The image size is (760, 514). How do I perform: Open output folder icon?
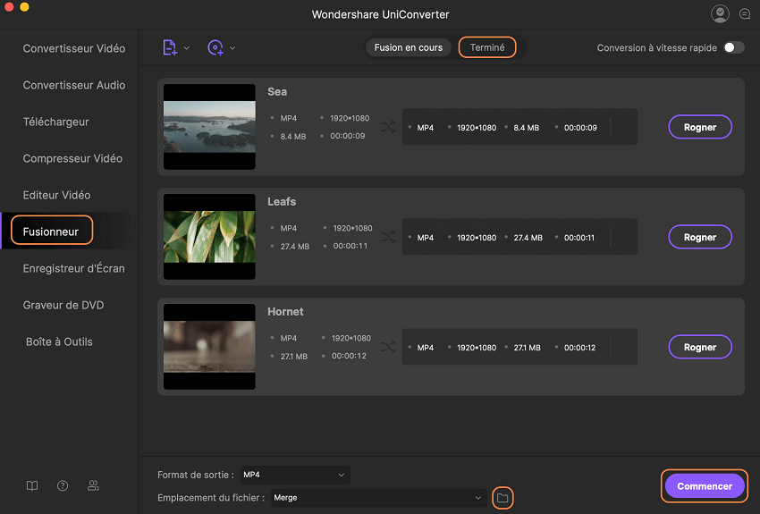(x=502, y=498)
